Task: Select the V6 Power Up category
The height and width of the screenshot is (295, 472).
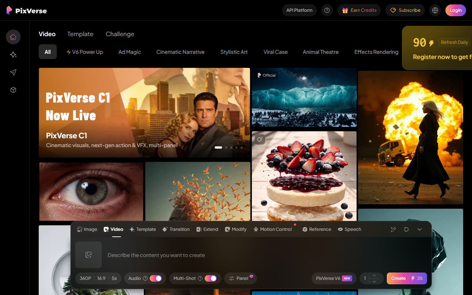Action: point(84,52)
